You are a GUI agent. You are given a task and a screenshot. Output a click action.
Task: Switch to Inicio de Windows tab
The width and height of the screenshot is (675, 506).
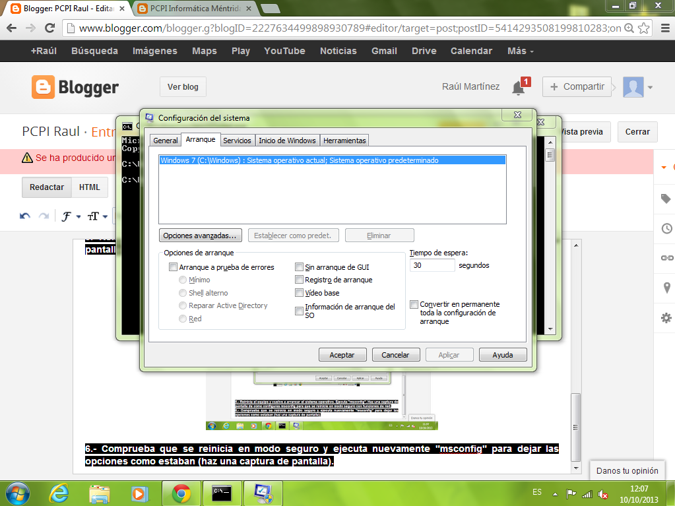pyautogui.click(x=287, y=141)
